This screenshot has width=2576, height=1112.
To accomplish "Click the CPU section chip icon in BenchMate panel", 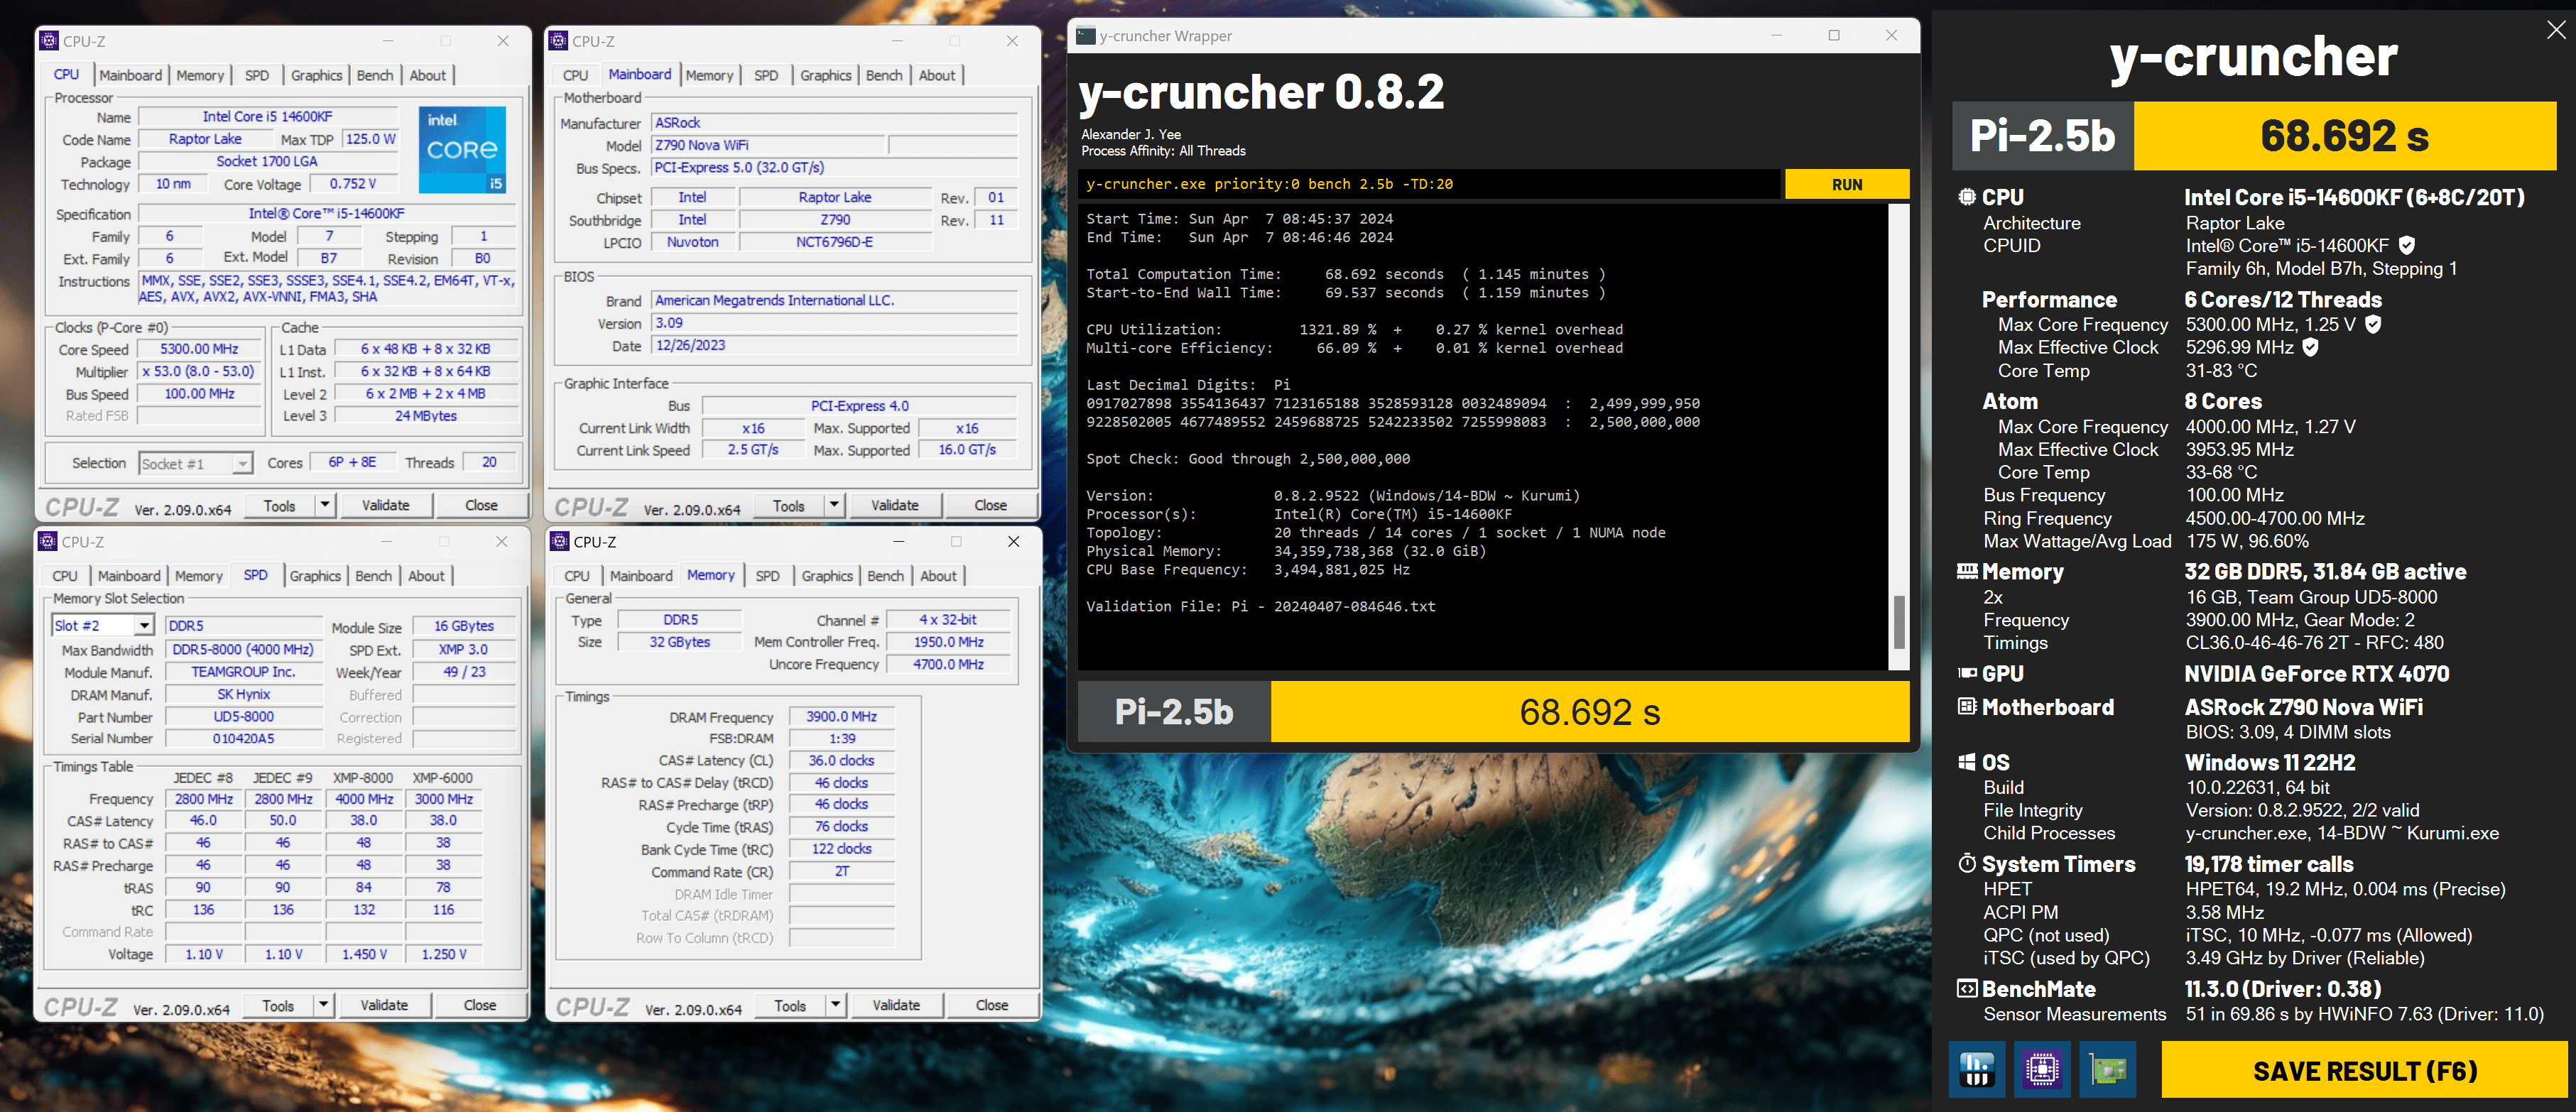I will (1967, 197).
